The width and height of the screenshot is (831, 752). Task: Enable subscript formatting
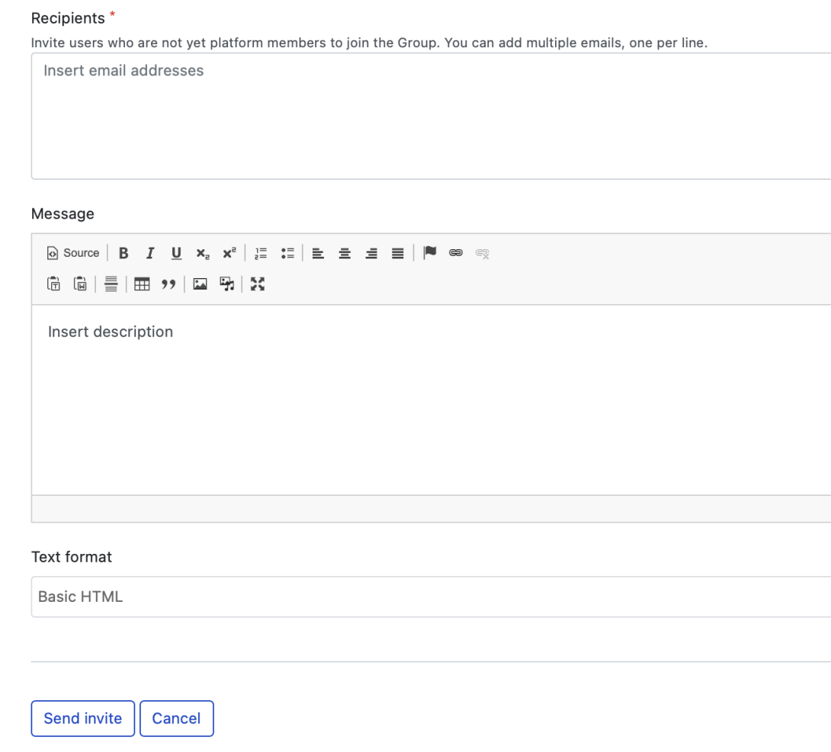pos(202,253)
